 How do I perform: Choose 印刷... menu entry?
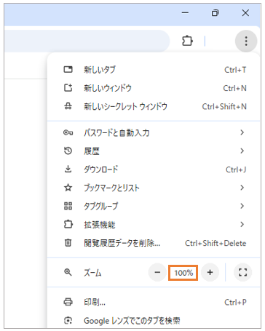tap(154, 302)
